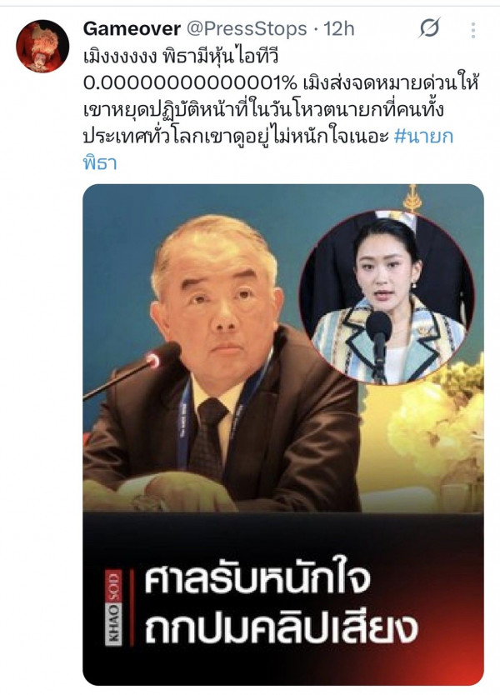The width and height of the screenshot is (500, 695).
Task: Click the yellow flowers in the photo
Action: click(437, 421)
